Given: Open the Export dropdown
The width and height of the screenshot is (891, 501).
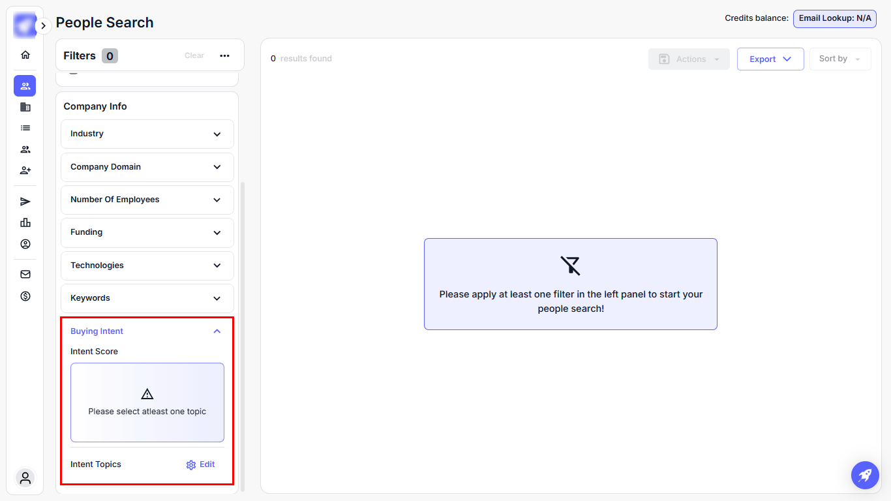Looking at the screenshot, I should (770, 59).
